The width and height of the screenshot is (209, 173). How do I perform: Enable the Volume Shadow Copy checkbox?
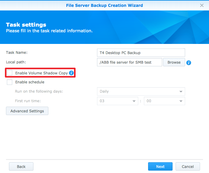coord(10,73)
